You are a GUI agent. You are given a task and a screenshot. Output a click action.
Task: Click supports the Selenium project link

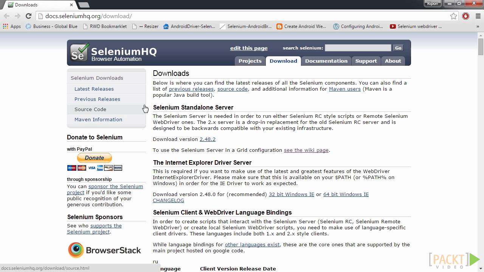95,229
